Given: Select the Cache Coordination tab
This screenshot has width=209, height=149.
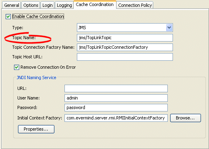Looking at the screenshot, I should tap(95, 4).
